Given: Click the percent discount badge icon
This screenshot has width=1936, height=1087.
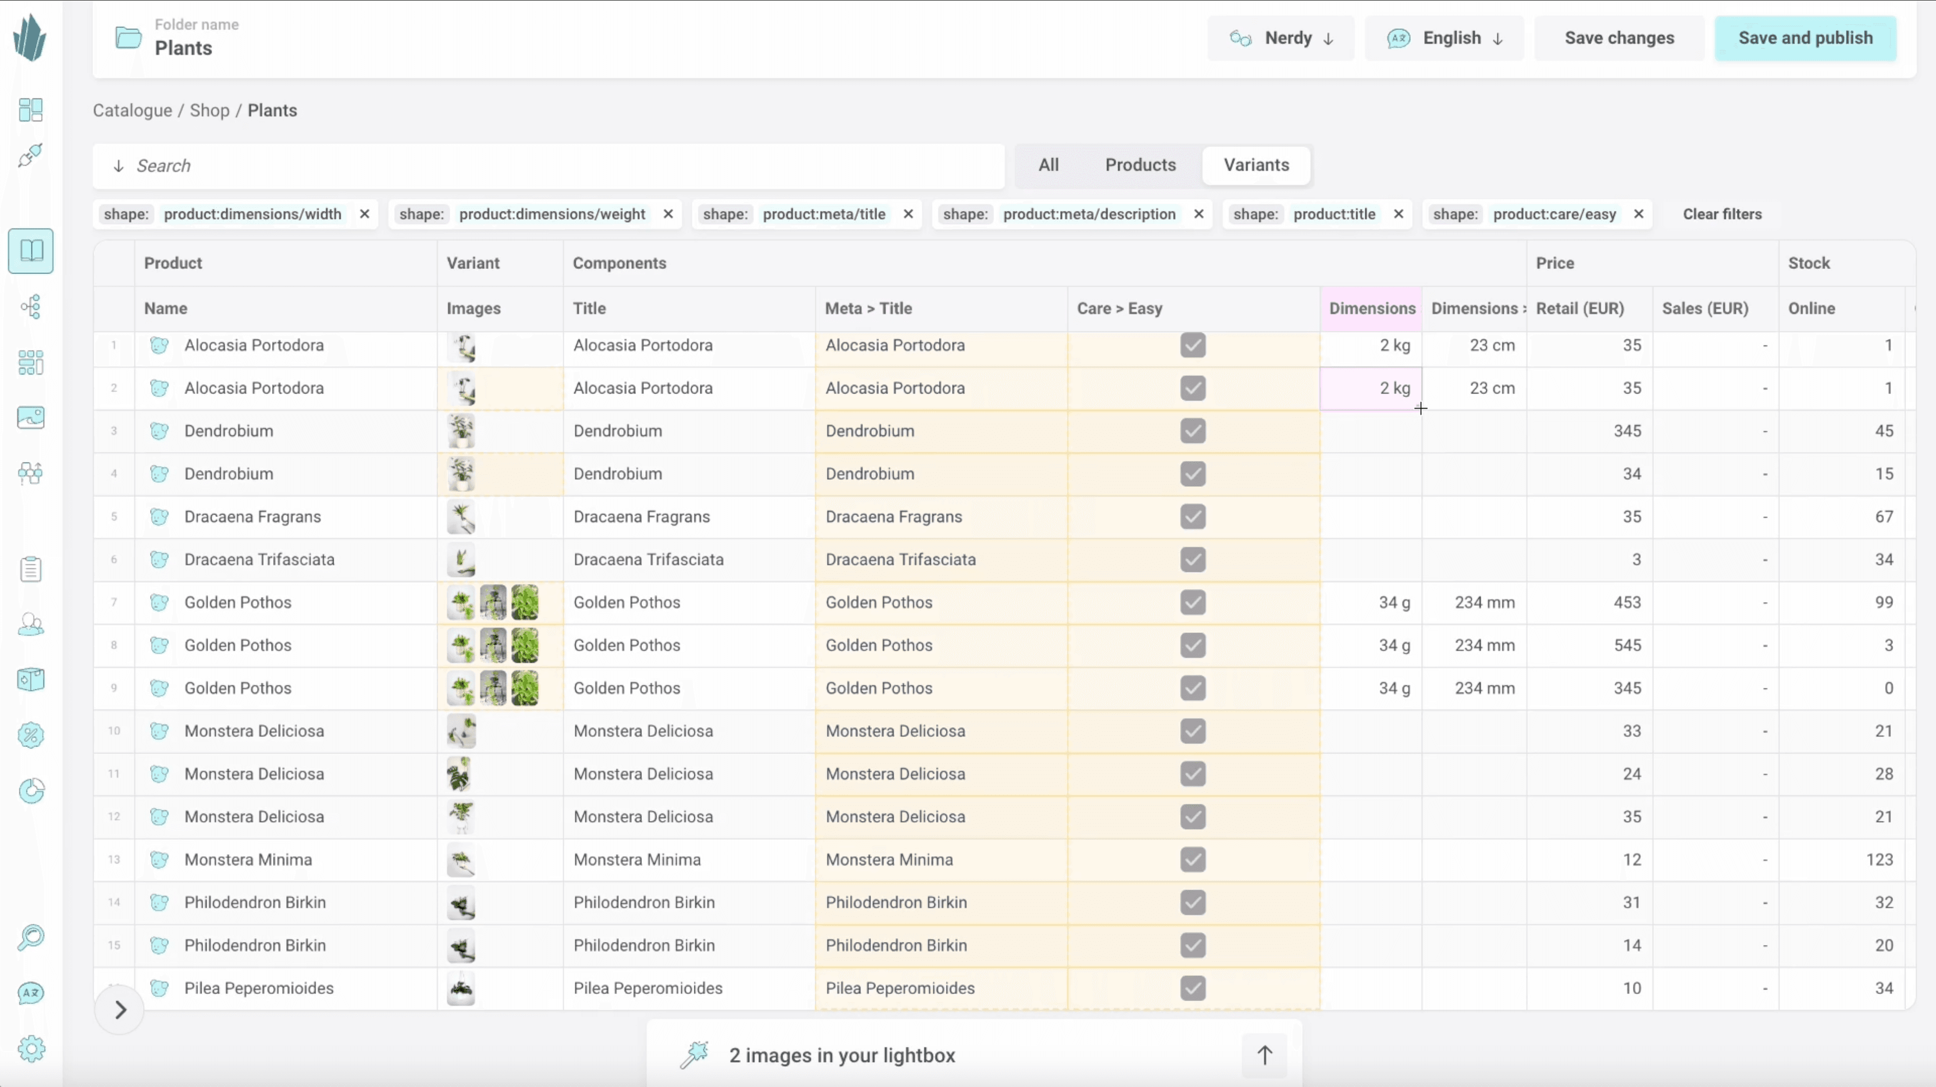Looking at the screenshot, I should (x=31, y=735).
